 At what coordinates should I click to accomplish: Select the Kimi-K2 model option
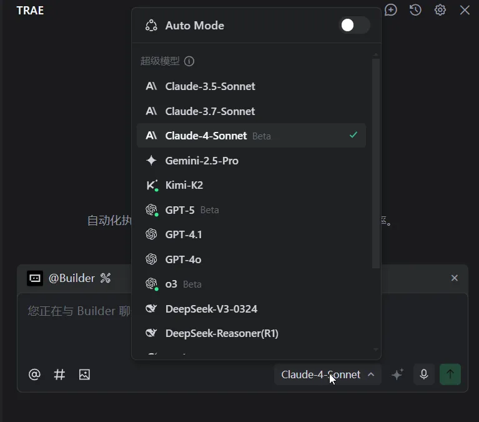(x=184, y=185)
